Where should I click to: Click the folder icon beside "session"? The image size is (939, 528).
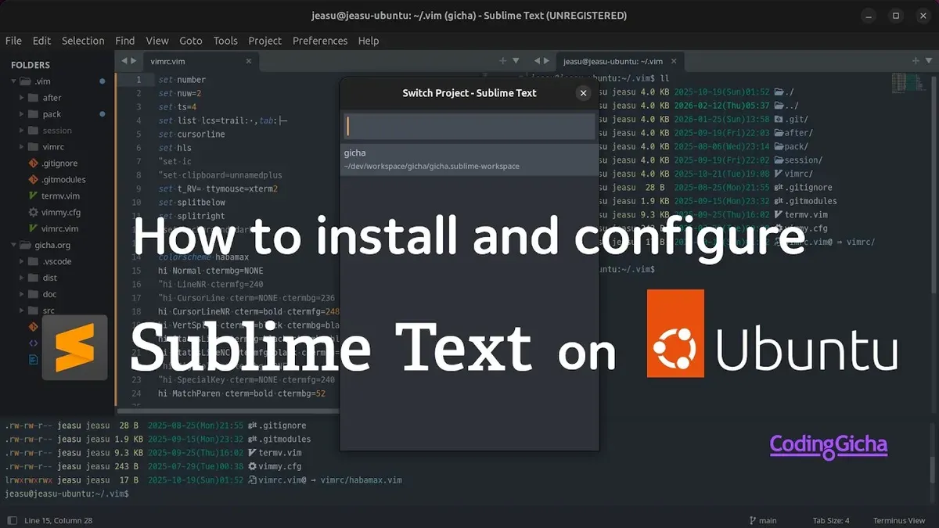(33, 131)
